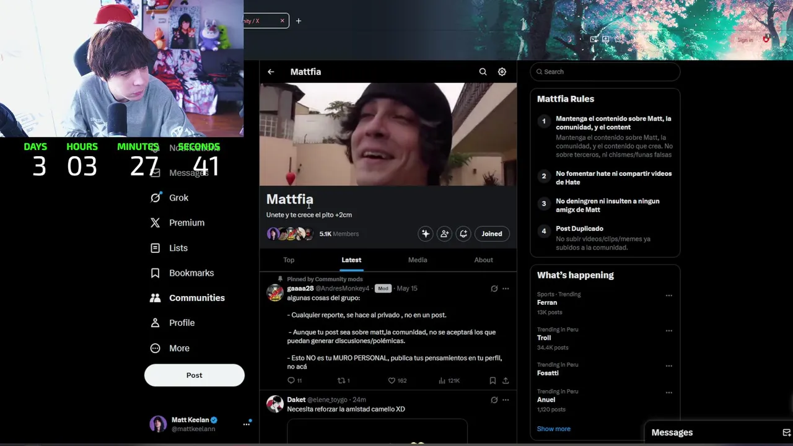The image size is (793, 446).
Task: Open Communities in the sidebar
Action: pyautogui.click(x=188, y=298)
